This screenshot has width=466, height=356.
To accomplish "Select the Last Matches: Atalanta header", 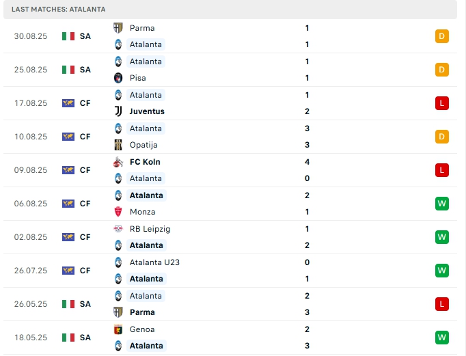I will [x=59, y=9].
